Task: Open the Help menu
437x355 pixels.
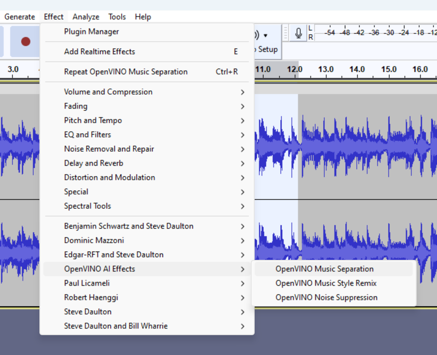Action: click(x=142, y=17)
